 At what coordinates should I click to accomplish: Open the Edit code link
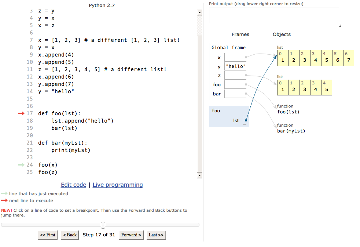coord(73,185)
